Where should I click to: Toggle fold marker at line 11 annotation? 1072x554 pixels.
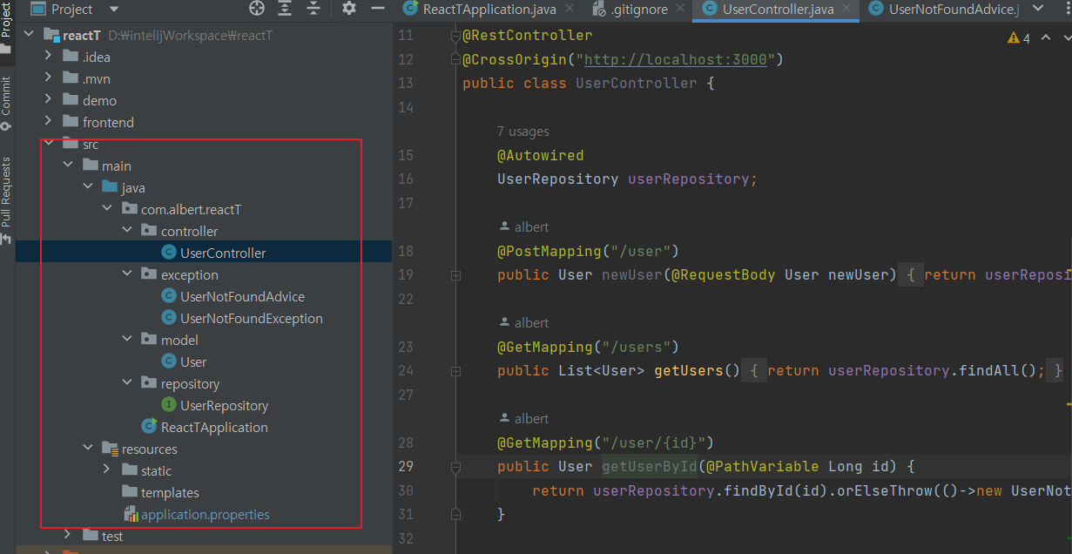[x=455, y=37]
